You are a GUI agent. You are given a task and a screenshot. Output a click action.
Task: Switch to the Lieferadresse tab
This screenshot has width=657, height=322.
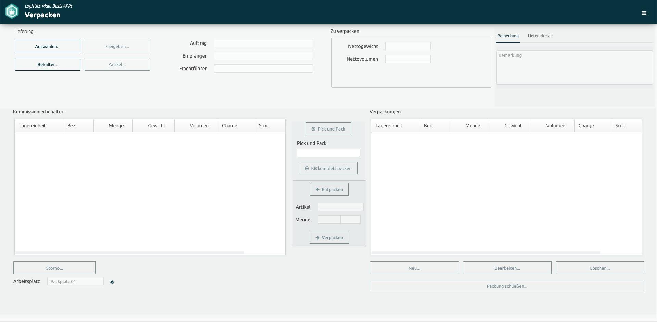pyautogui.click(x=540, y=36)
